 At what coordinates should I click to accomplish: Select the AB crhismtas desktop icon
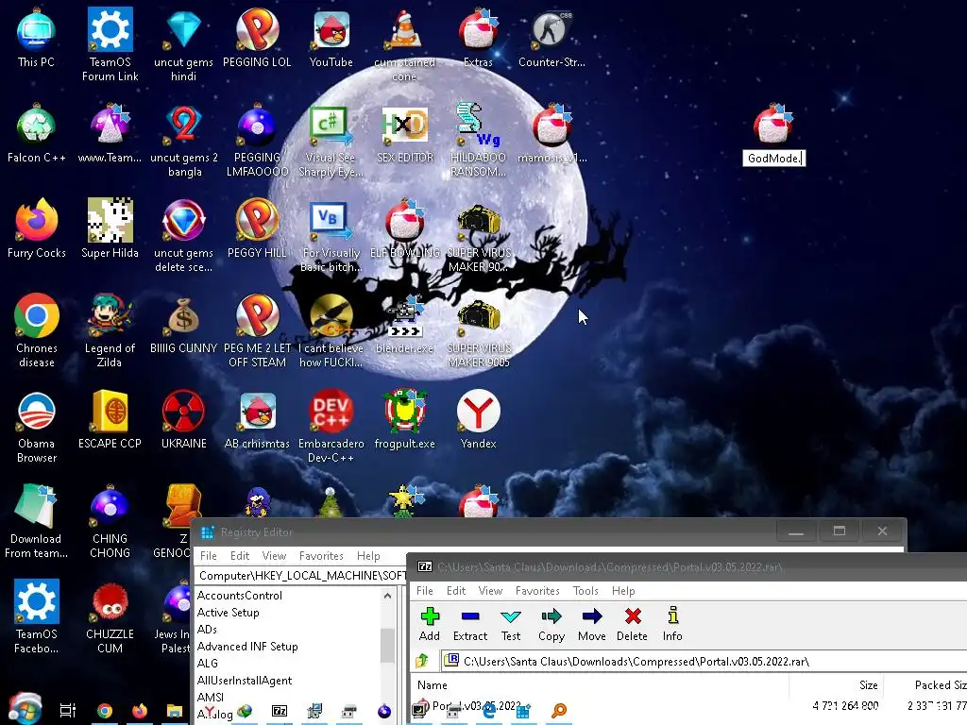[257, 419]
